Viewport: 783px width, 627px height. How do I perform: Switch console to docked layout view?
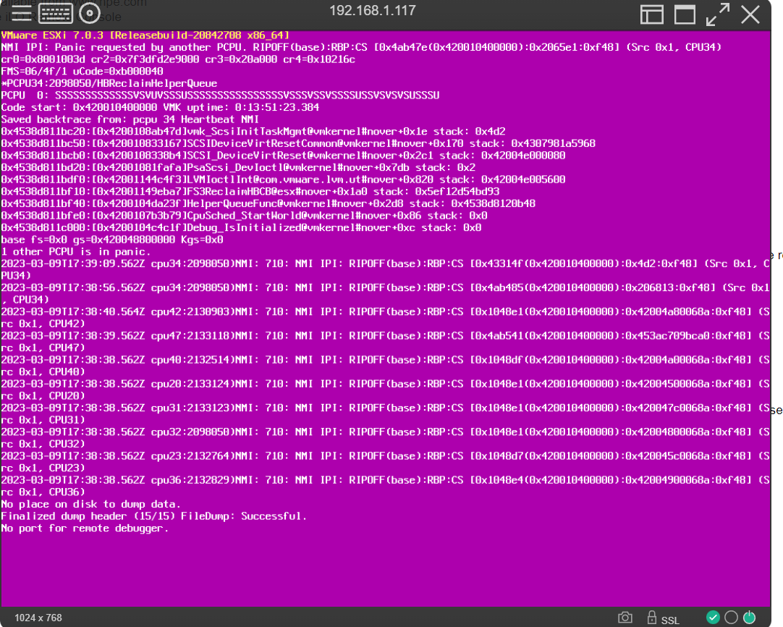coord(652,14)
